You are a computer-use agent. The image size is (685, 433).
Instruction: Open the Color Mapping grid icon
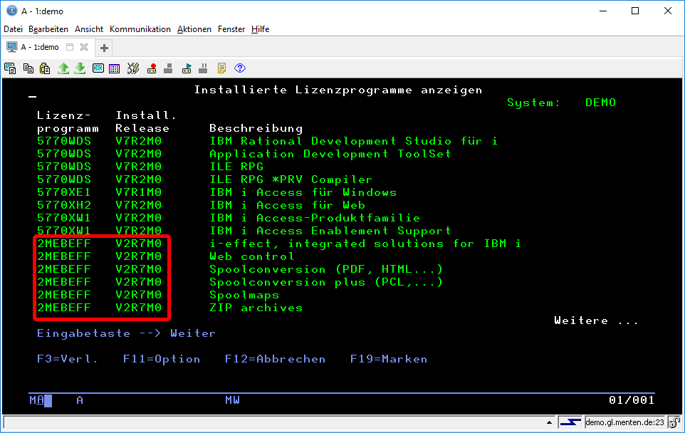pos(115,68)
